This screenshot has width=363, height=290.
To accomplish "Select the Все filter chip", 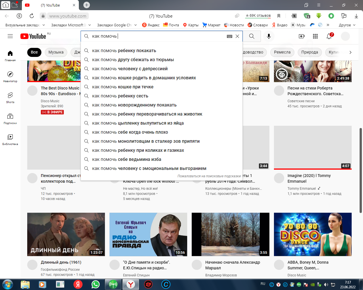I will pyautogui.click(x=34, y=52).
